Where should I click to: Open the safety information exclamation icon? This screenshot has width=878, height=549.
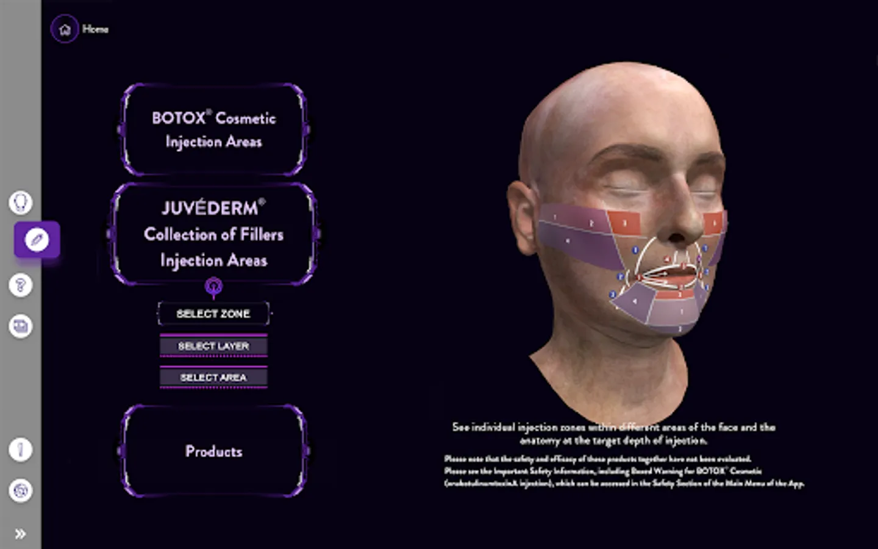pos(21,450)
